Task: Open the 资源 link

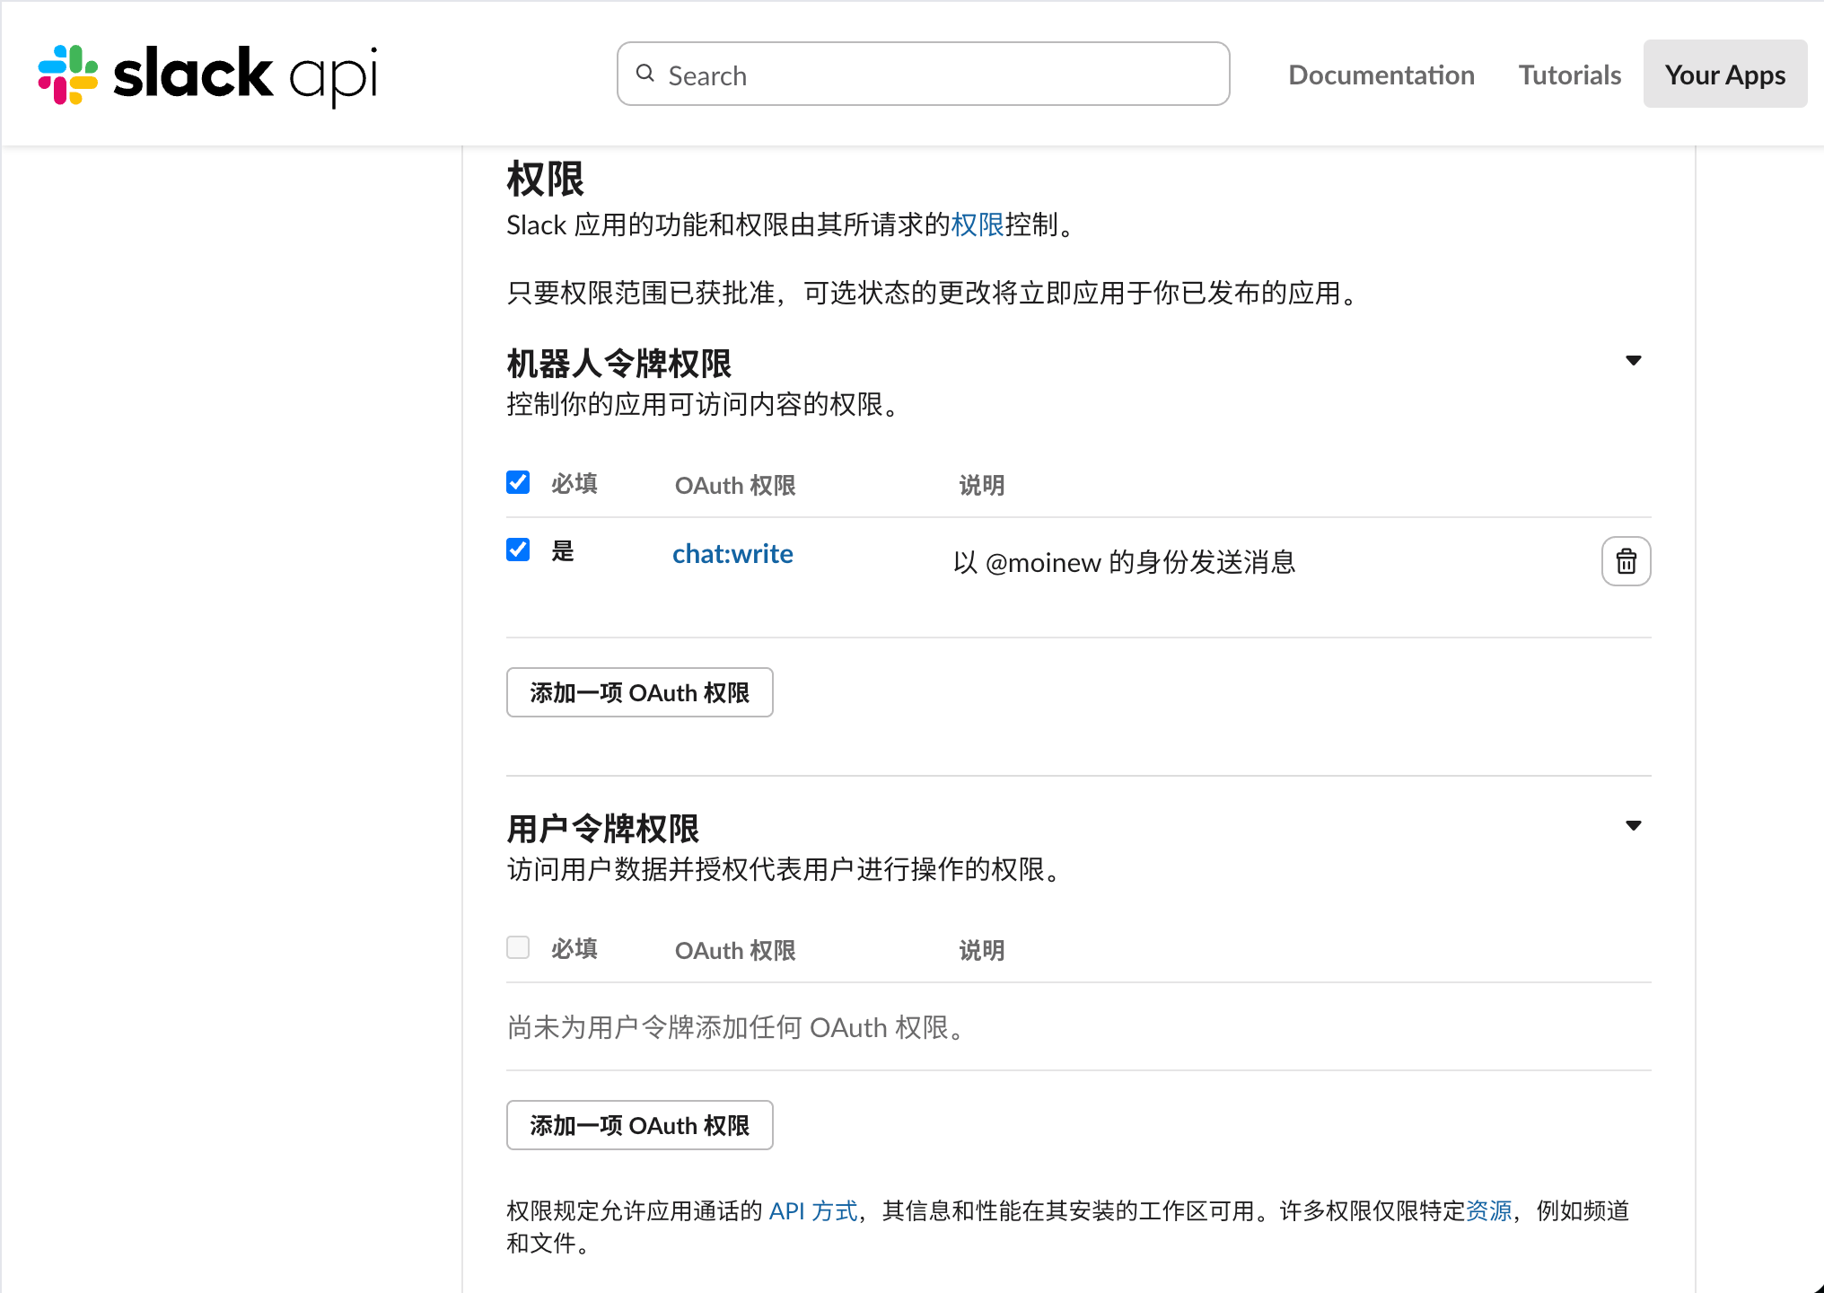Action: [x=1488, y=1211]
